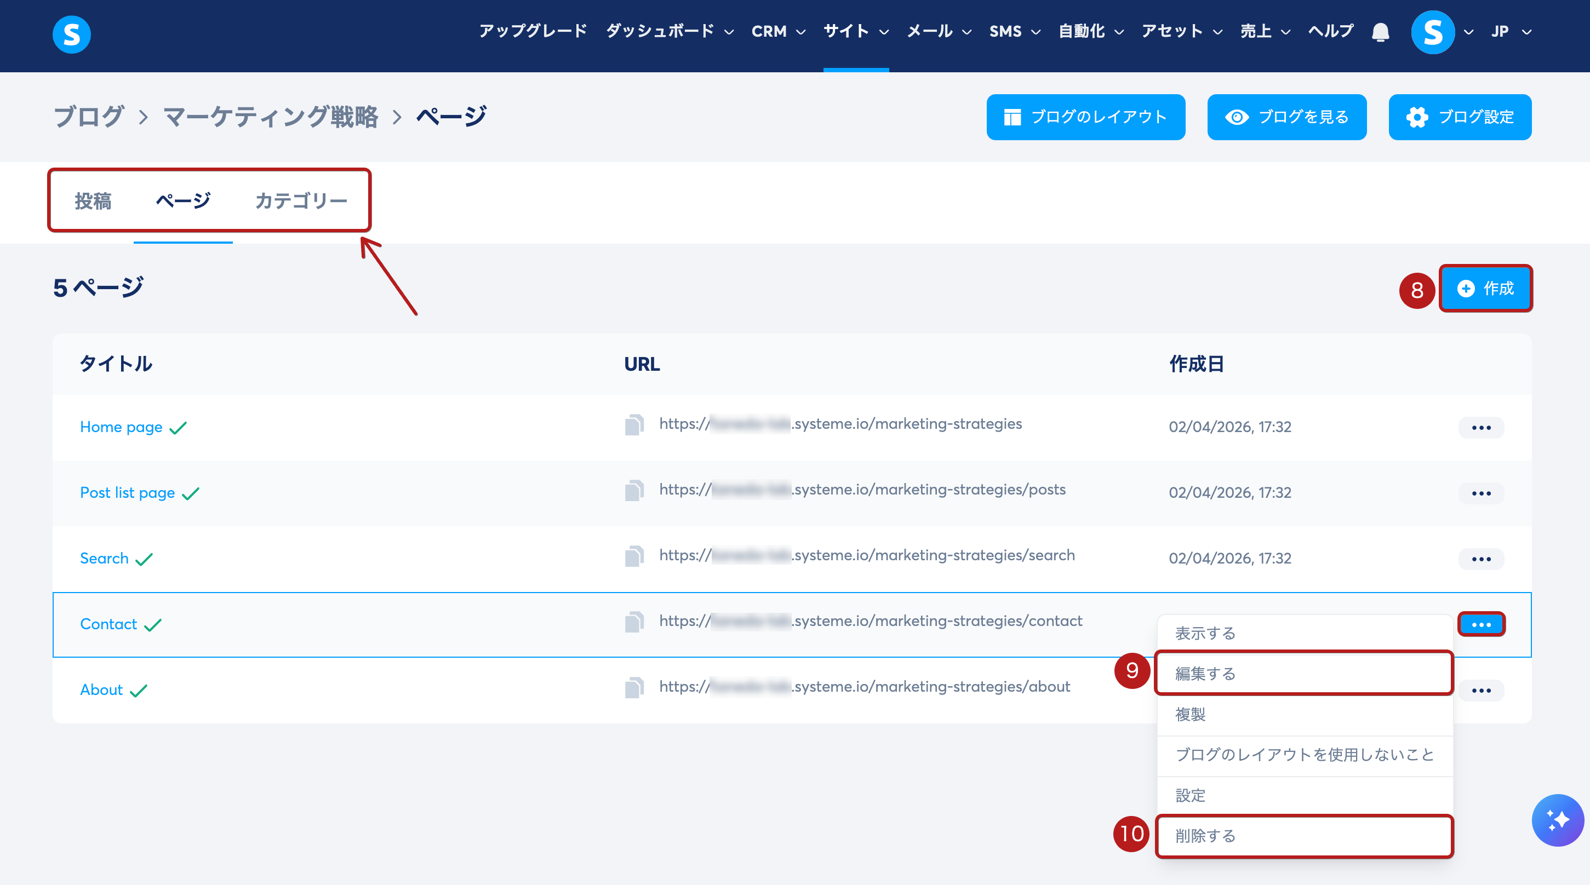Viewport: 1590px width, 885px height.
Task: Copy the Home page URL icon
Action: point(634,425)
